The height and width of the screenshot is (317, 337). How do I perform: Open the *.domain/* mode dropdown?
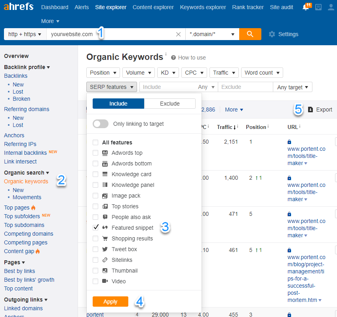(x=212, y=34)
